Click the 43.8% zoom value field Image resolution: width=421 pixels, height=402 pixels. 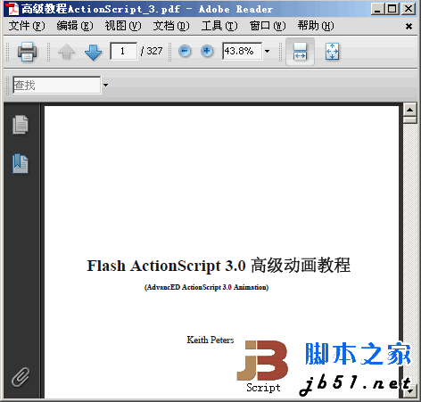243,51
